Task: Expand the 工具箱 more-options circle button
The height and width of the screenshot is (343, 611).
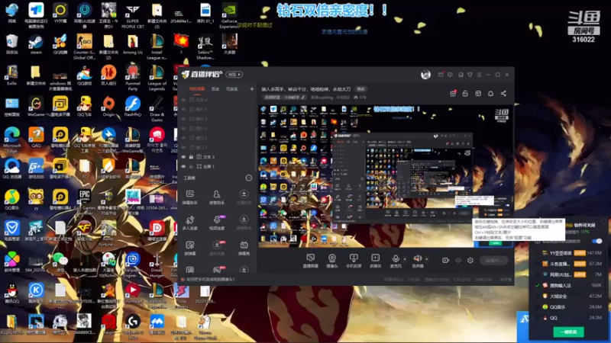Action: pos(249,178)
